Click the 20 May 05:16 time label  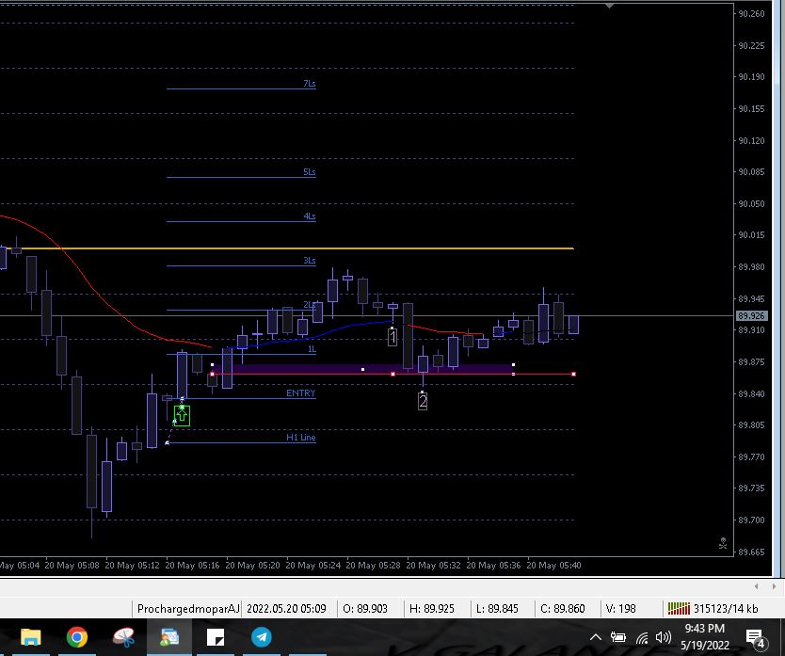192,565
